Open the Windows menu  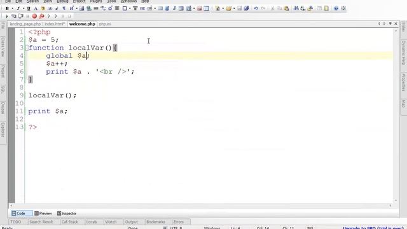pos(128,1)
